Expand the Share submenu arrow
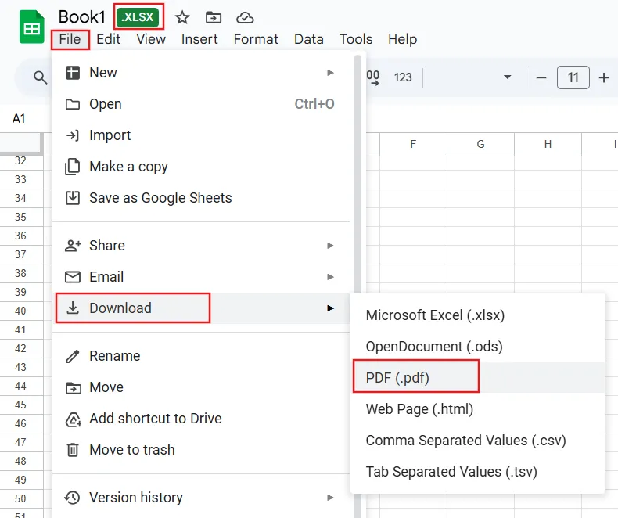Screen dimensions: 618x518 (x=330, y=246)
